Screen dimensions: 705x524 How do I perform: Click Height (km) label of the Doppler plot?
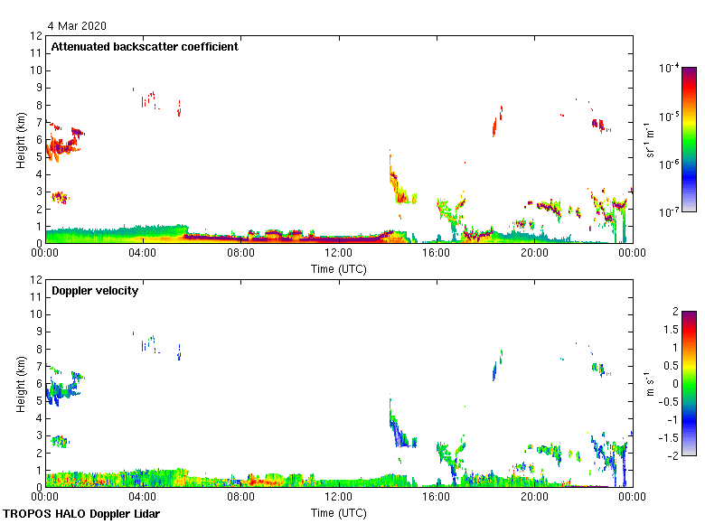tap(20, 383)
